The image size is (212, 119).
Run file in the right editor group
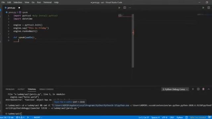click(x=203, y=8)
